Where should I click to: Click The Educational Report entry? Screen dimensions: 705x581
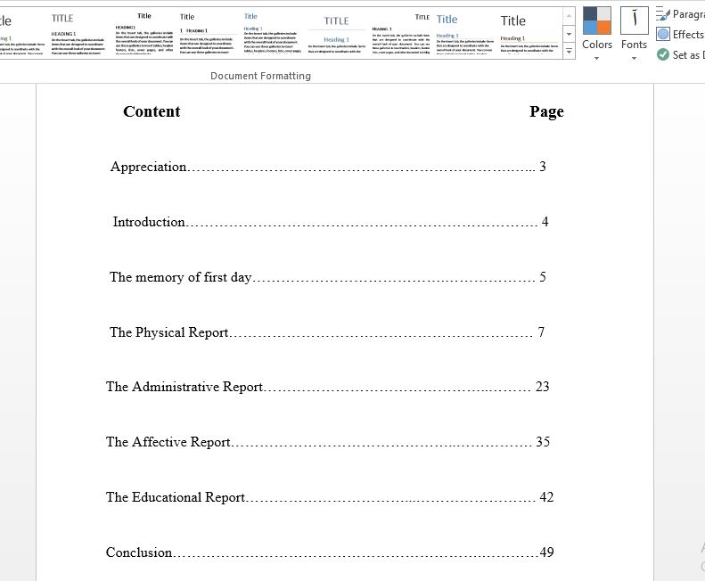pyautogui.click(x=176, y=497)
